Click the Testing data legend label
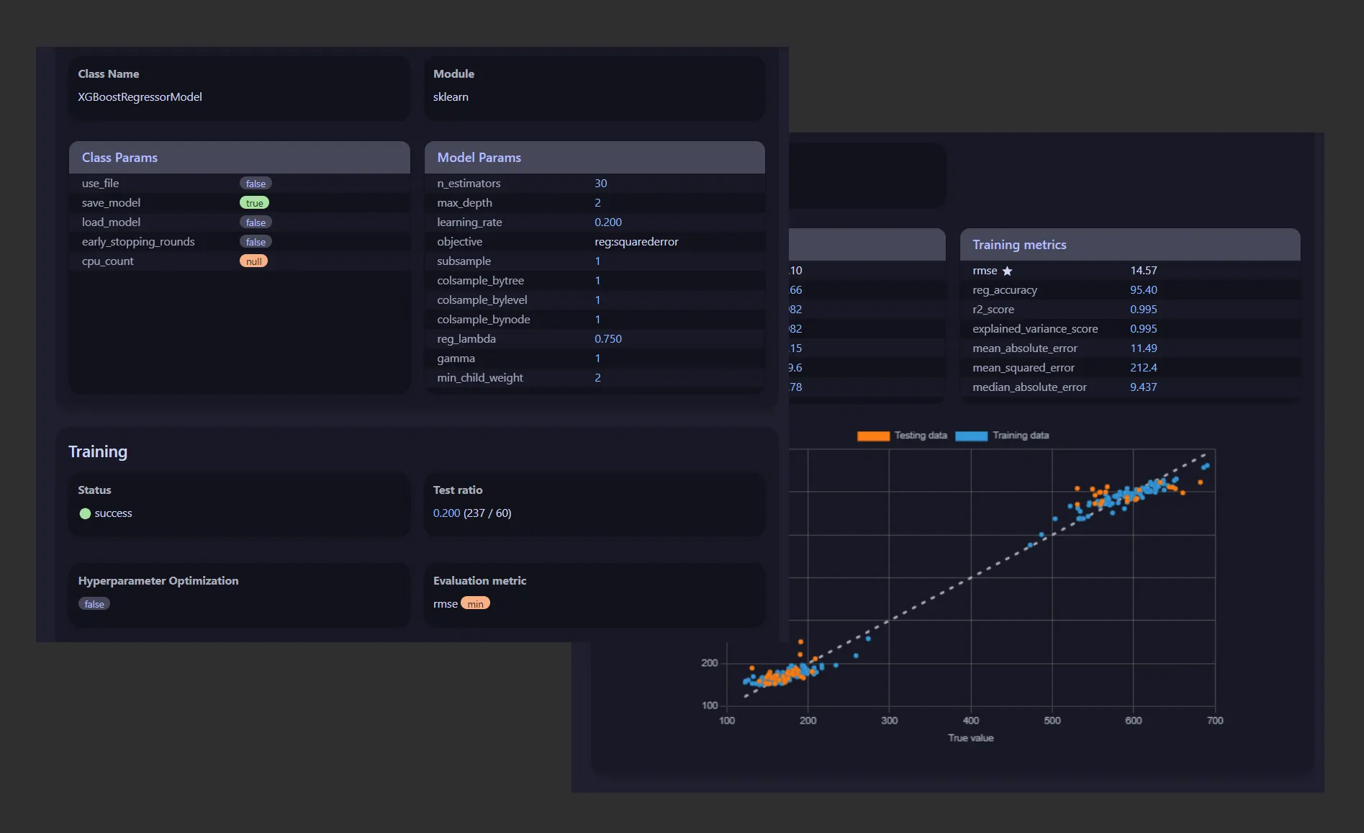This screenshot has height=833, width=1364. [921, 436]
